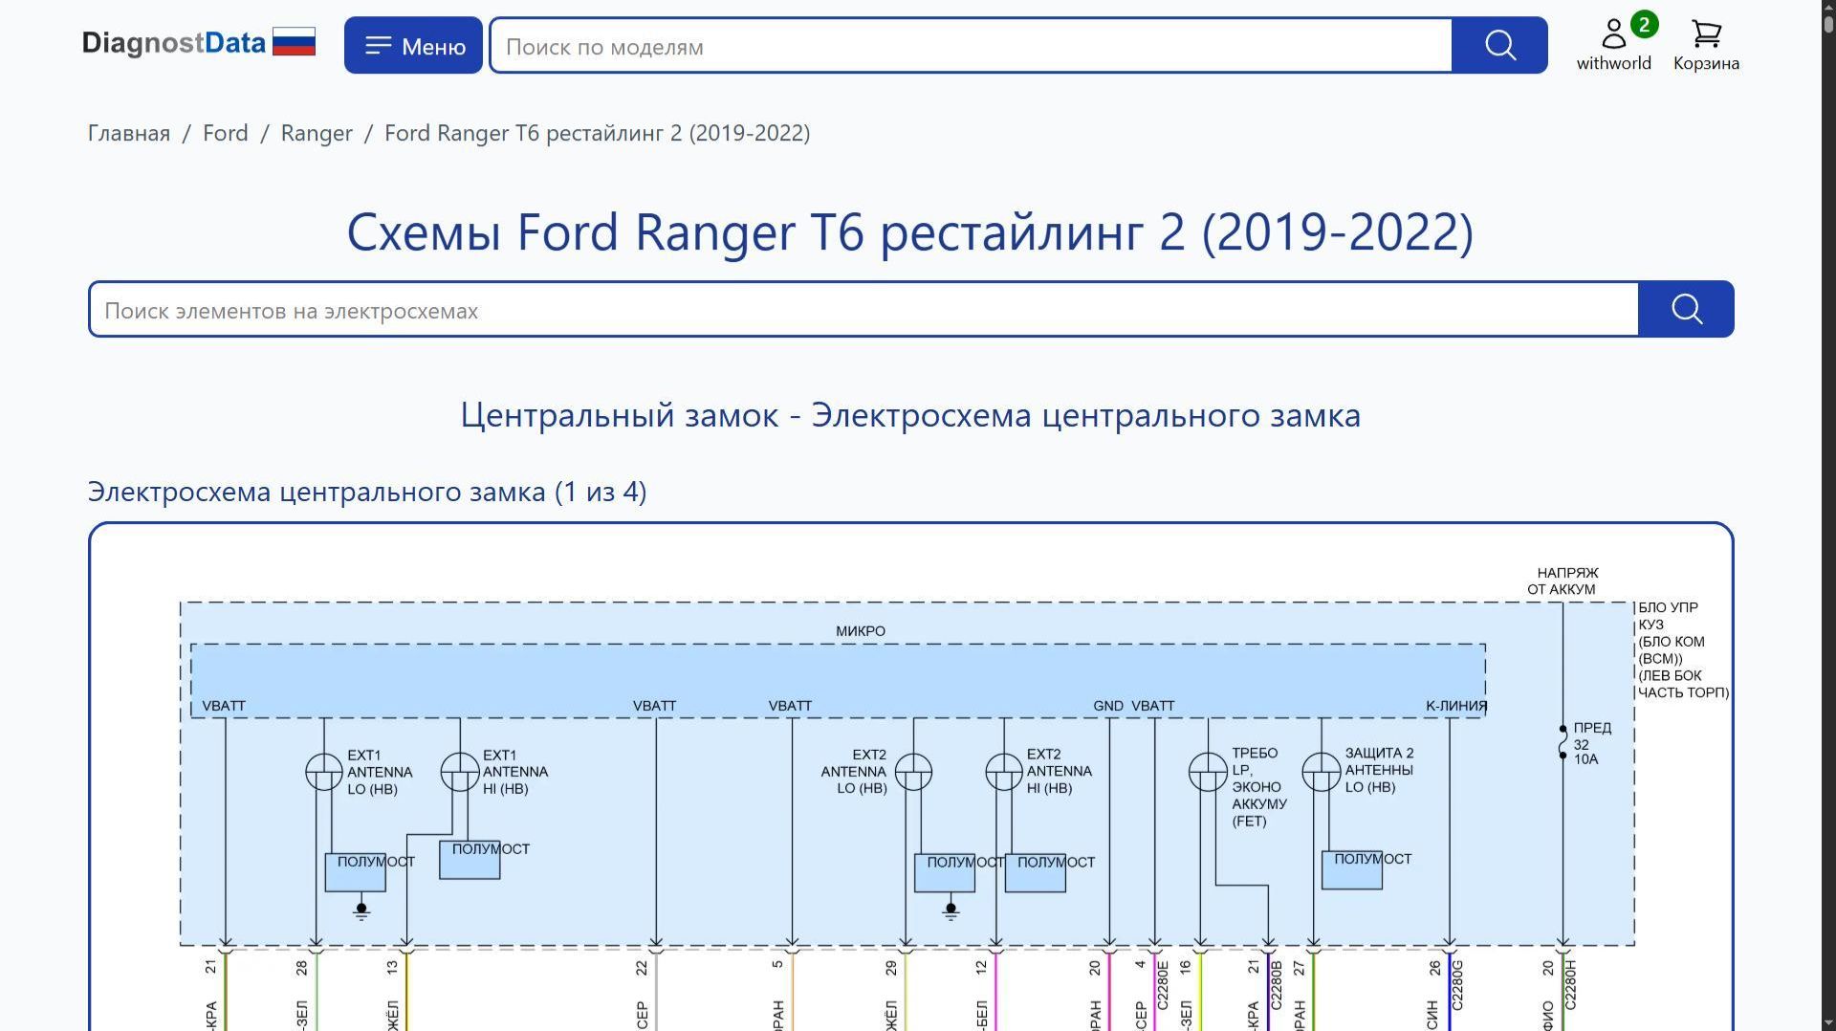The image size is (1836, 1031).
Task: Click the Russian flag language icon
Action: 294,42
